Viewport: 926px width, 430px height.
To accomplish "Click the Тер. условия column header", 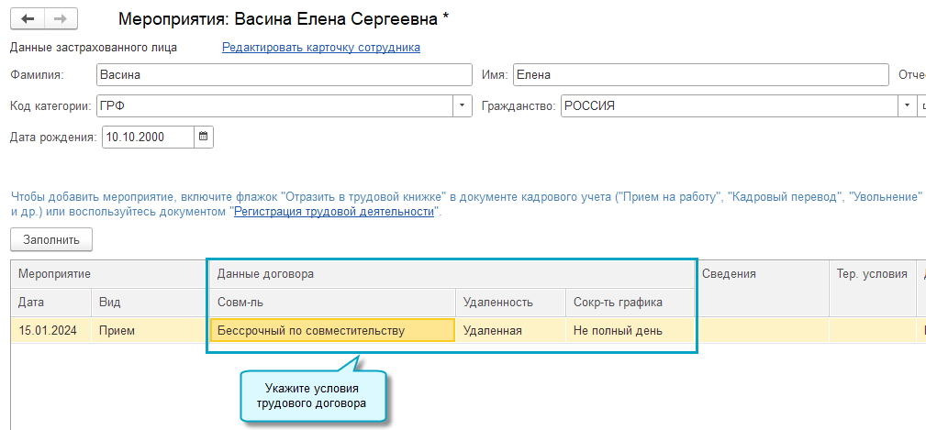I will [871, 273].
